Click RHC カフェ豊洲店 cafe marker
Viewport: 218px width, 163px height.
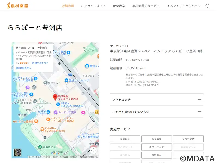click(36, 121)
